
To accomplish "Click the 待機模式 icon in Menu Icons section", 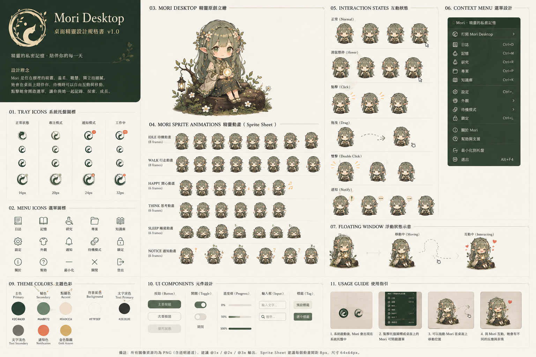I will point(95,241).
